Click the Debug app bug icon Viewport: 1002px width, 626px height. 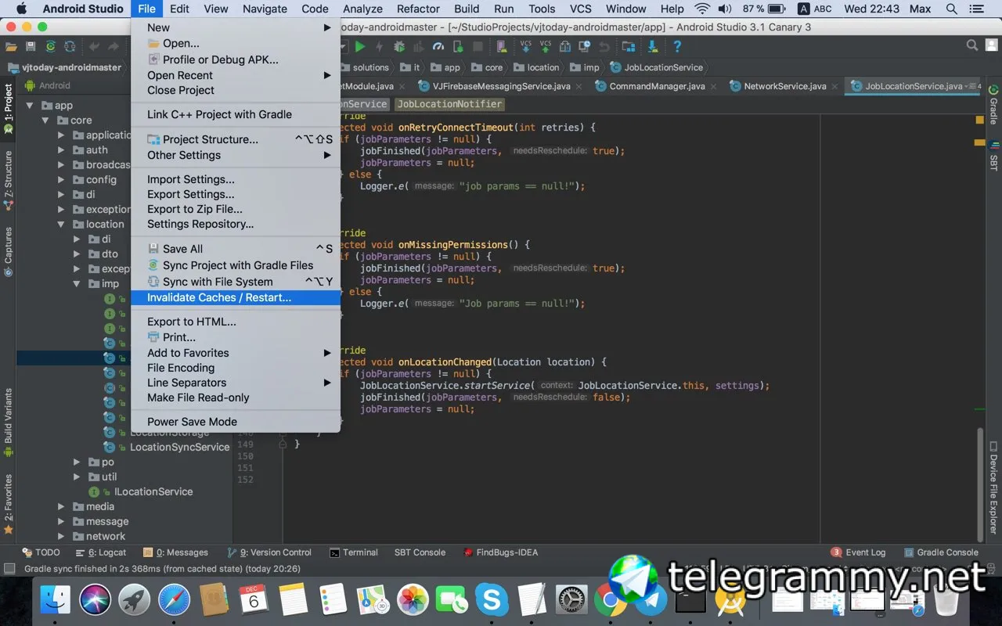(x=399, y=47)
